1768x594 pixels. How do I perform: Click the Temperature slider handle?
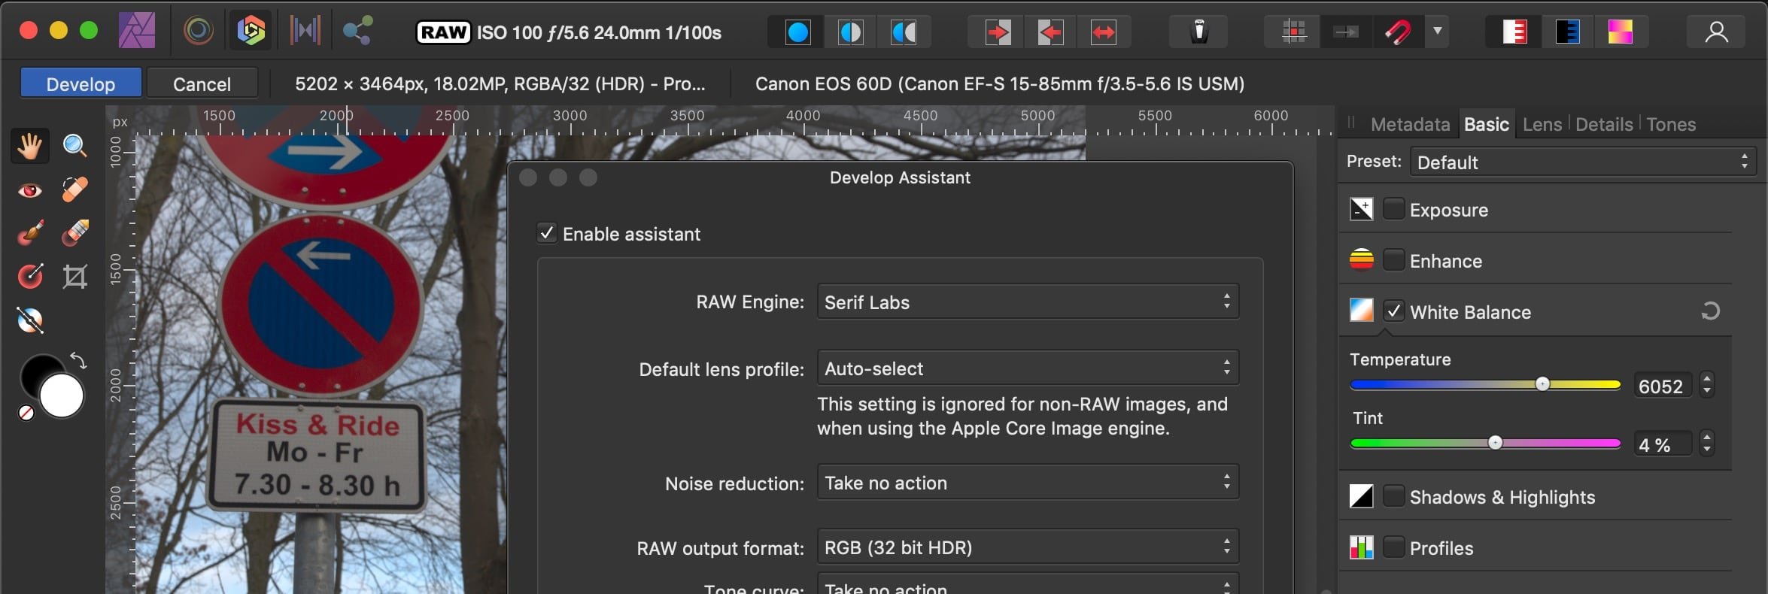point(1542,384)
